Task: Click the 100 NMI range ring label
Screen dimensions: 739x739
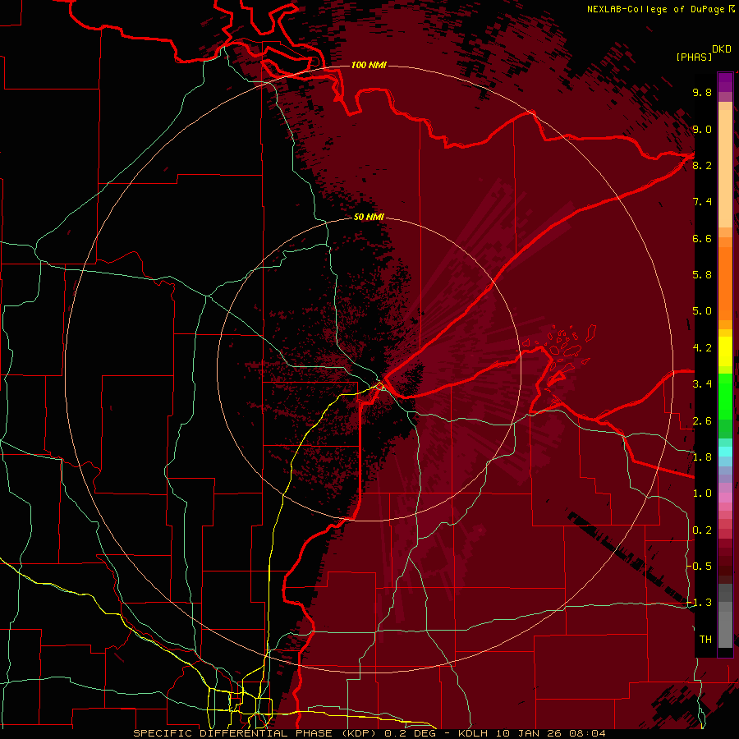Action: point(369,65)
